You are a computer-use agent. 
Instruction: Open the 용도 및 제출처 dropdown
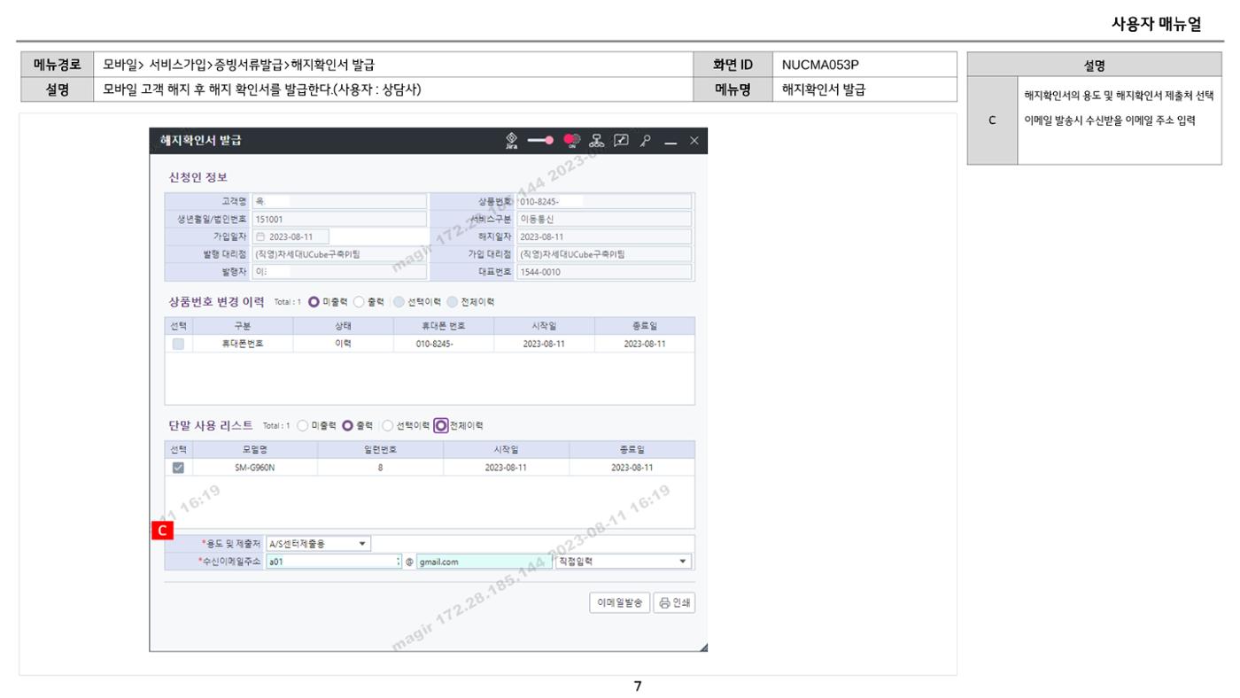(318, 544)
